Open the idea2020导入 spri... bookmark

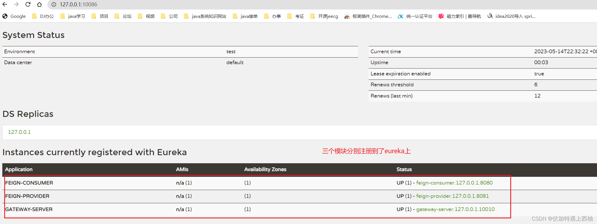pyautogui.click(x=511, y=16)
